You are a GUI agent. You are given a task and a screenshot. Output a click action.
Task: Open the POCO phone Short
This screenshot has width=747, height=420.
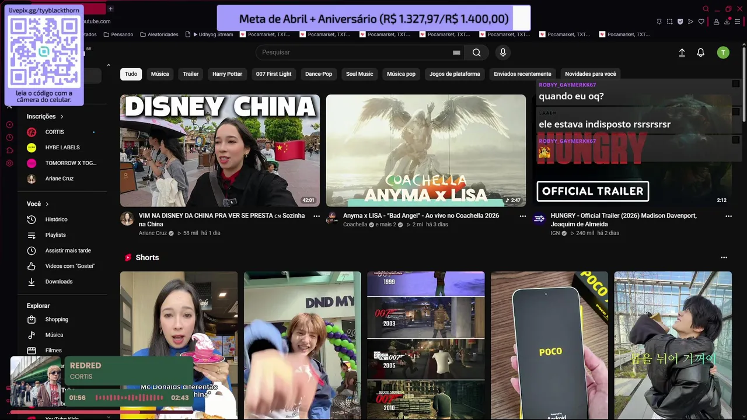tap(549, 345)
